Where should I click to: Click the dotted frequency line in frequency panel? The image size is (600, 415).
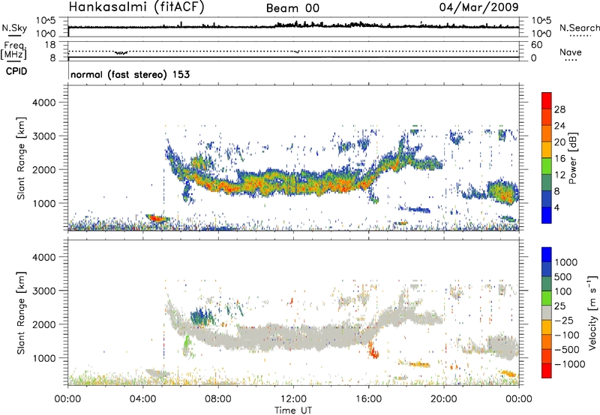[293, 51]
